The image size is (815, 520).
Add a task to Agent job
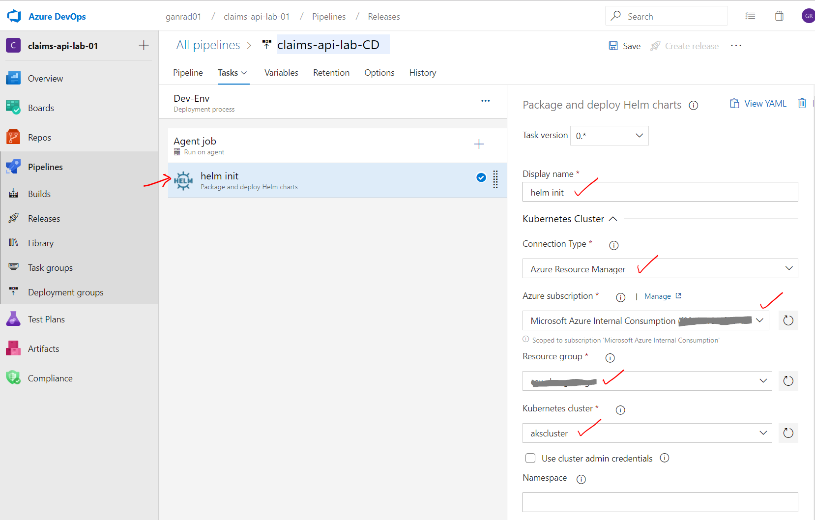(479, 144)
